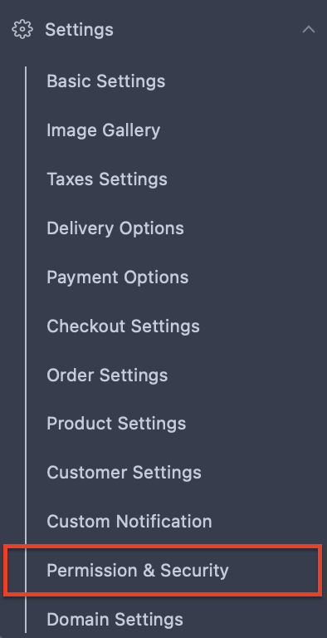Pick the first submenu item under Settings

(105, 81)
